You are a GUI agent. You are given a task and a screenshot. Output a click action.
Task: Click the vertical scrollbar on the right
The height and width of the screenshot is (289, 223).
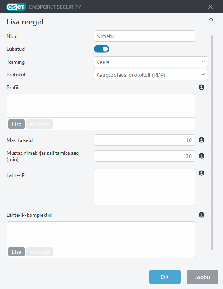pyautogui.click(x=212, y=142)
